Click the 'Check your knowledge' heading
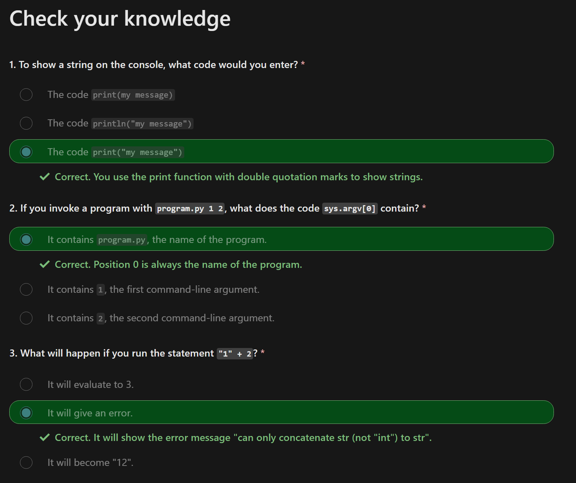 point(120,19)
